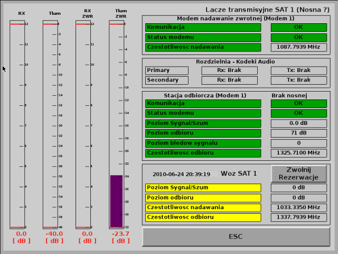Click the 1337.7939 MHz frequency field

(298, 217)
